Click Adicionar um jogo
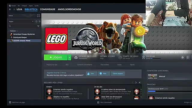Screen dimensions: 192x108 pos(17,102)
